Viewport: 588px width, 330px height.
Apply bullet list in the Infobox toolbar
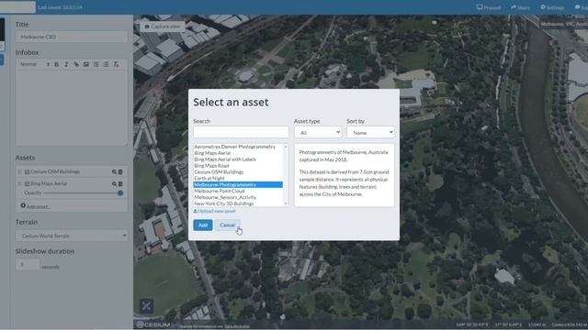[x=107, y=64]
